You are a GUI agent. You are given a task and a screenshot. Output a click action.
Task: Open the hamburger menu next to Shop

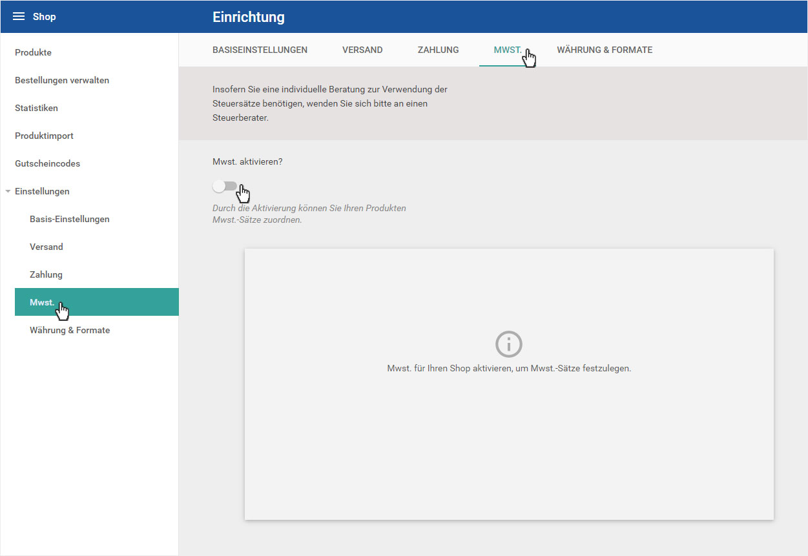coord(19,17)
